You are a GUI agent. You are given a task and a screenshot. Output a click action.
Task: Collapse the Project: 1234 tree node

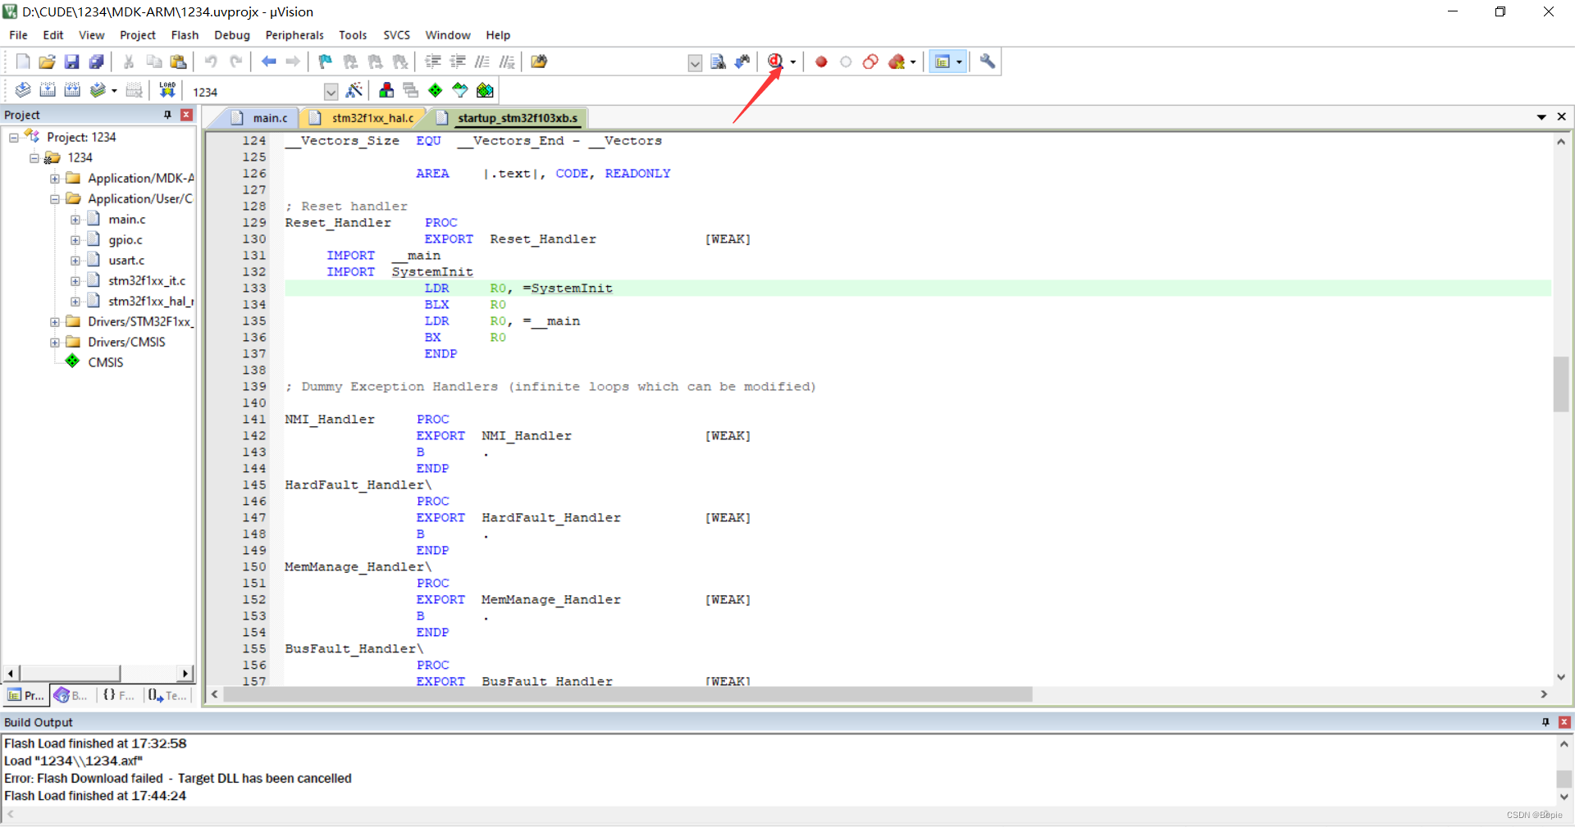14,138
